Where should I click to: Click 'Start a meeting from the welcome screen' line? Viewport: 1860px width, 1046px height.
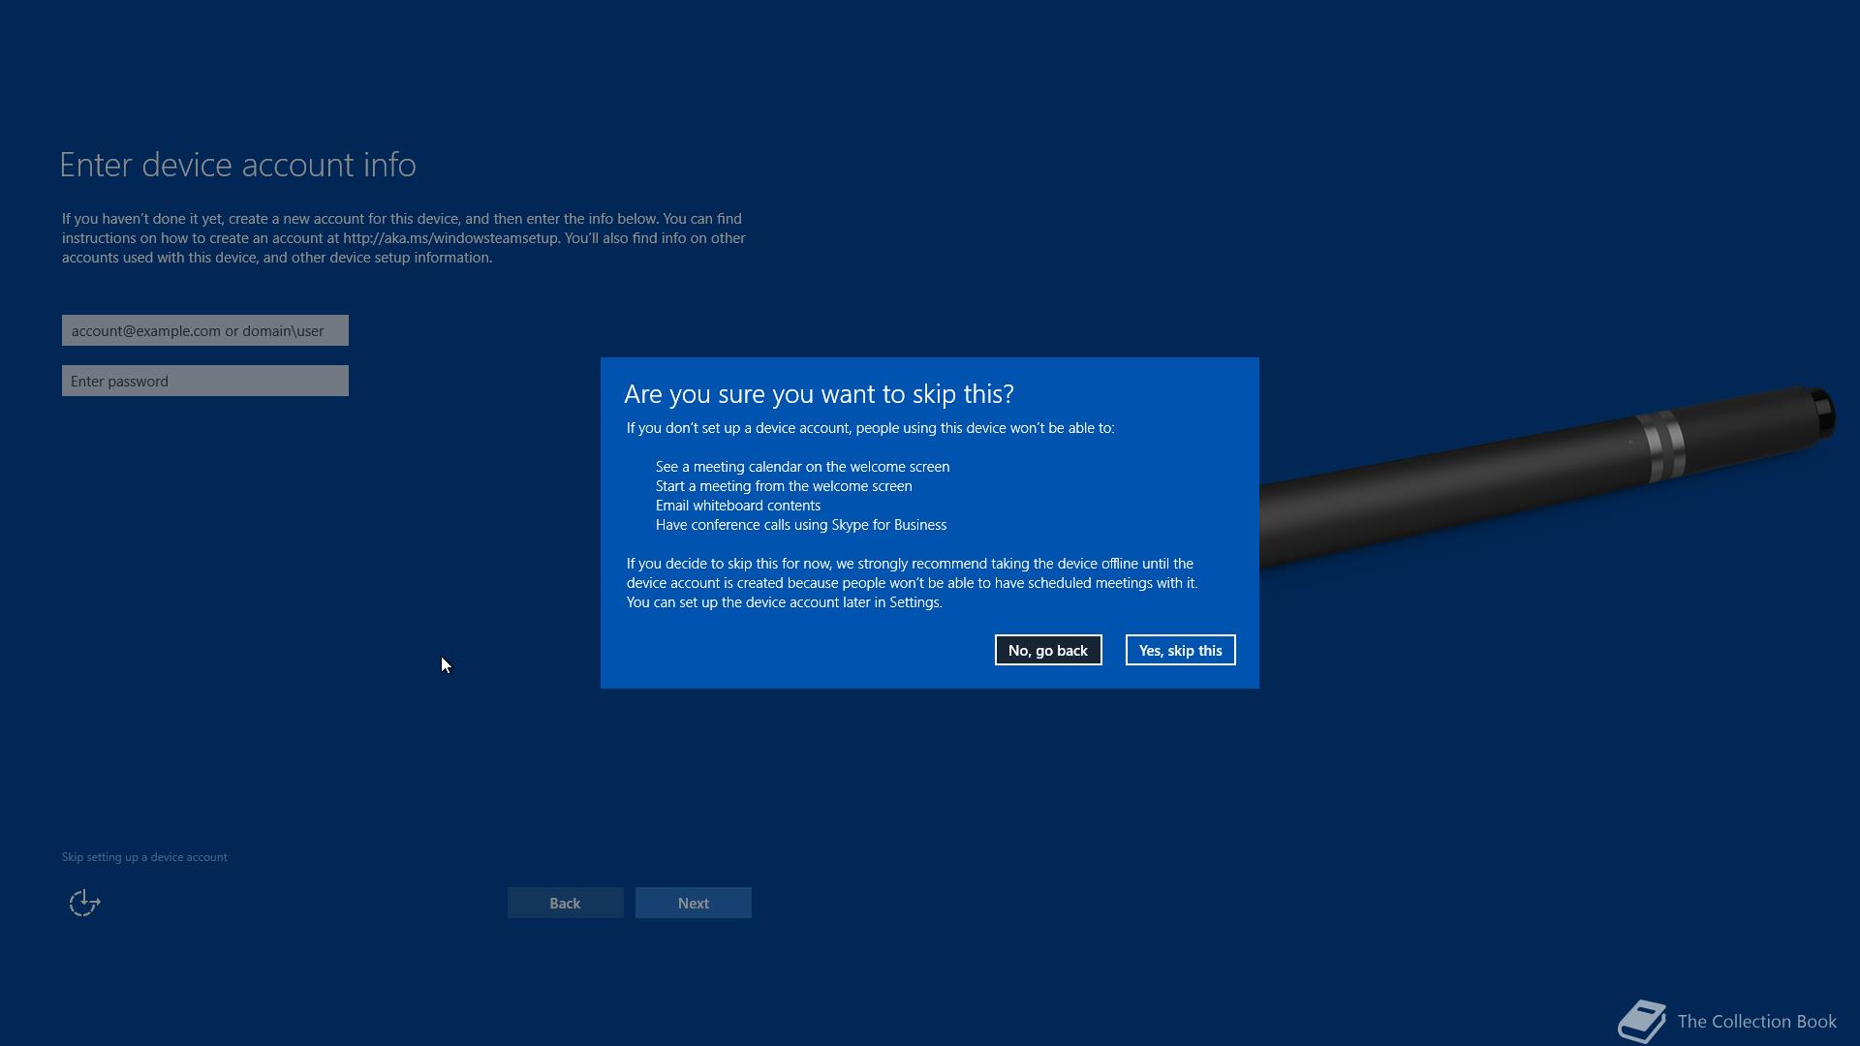point(783,486)
